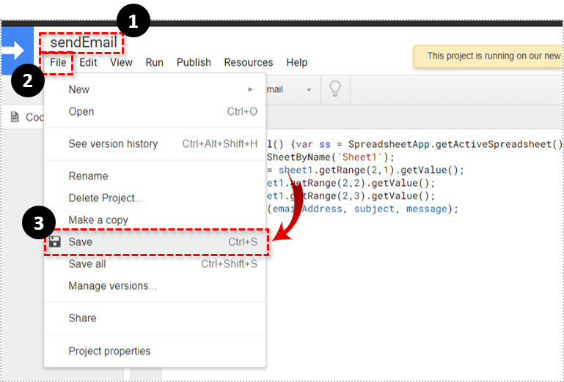The width and height of the screenshot is (564, 382).
Task: Open the Publish menu
Action: [x=194, y=63]
